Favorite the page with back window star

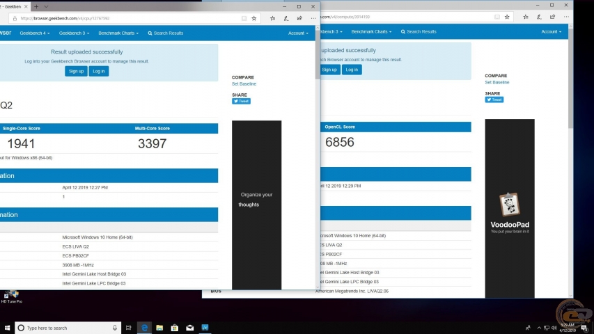tap(507, 17)
